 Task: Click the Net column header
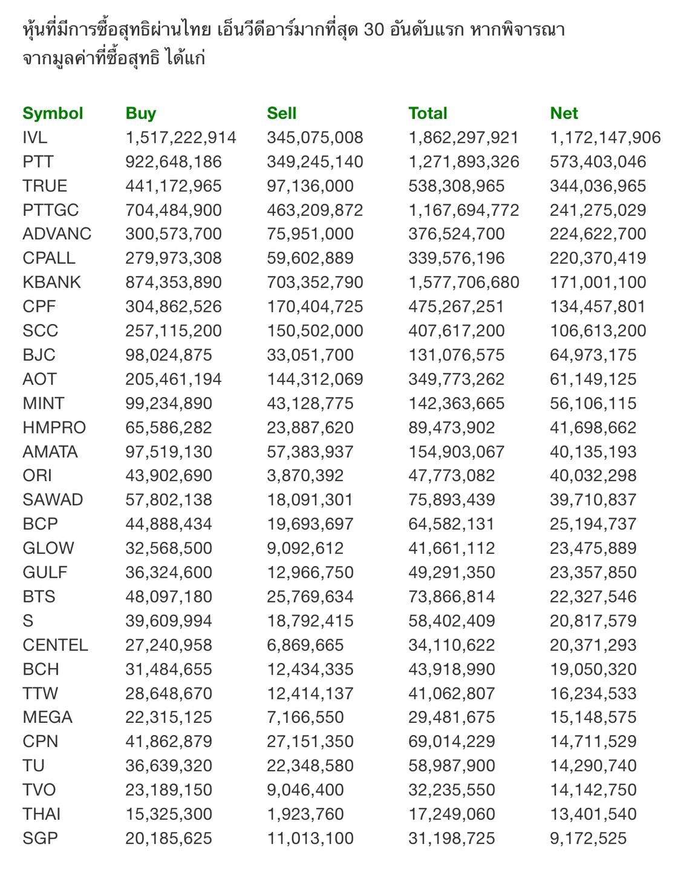564,113
